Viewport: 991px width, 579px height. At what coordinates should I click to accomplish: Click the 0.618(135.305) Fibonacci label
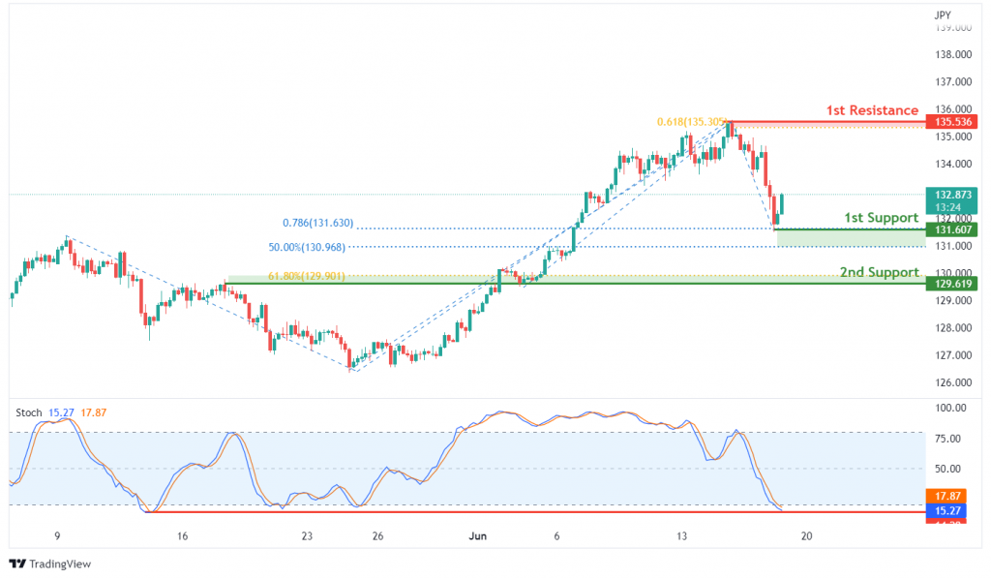pyautogui.click(x=691, y=122)
